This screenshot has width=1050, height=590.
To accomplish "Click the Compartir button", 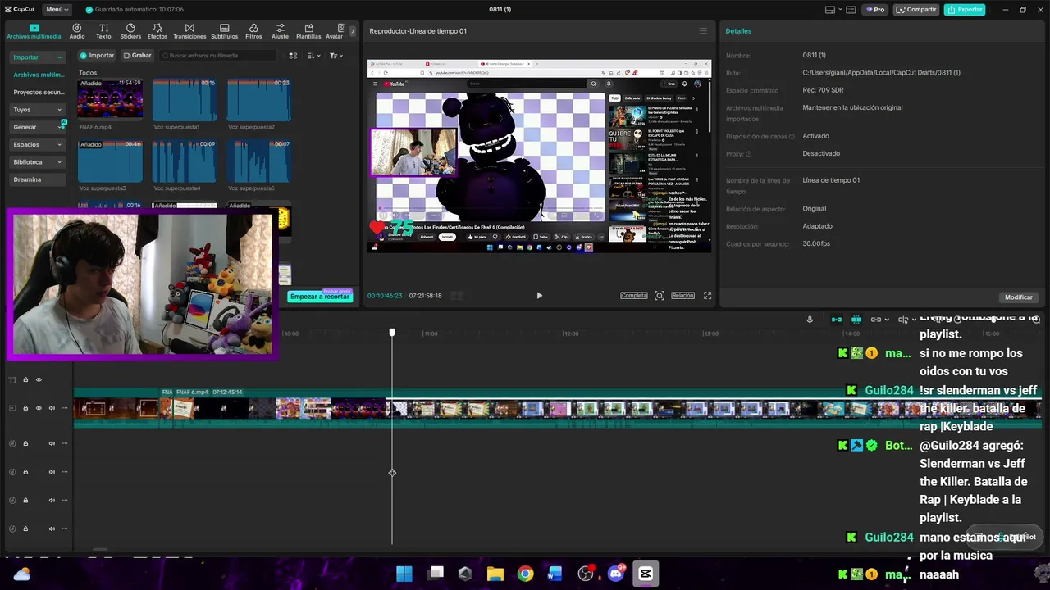I will click(916, 10).
